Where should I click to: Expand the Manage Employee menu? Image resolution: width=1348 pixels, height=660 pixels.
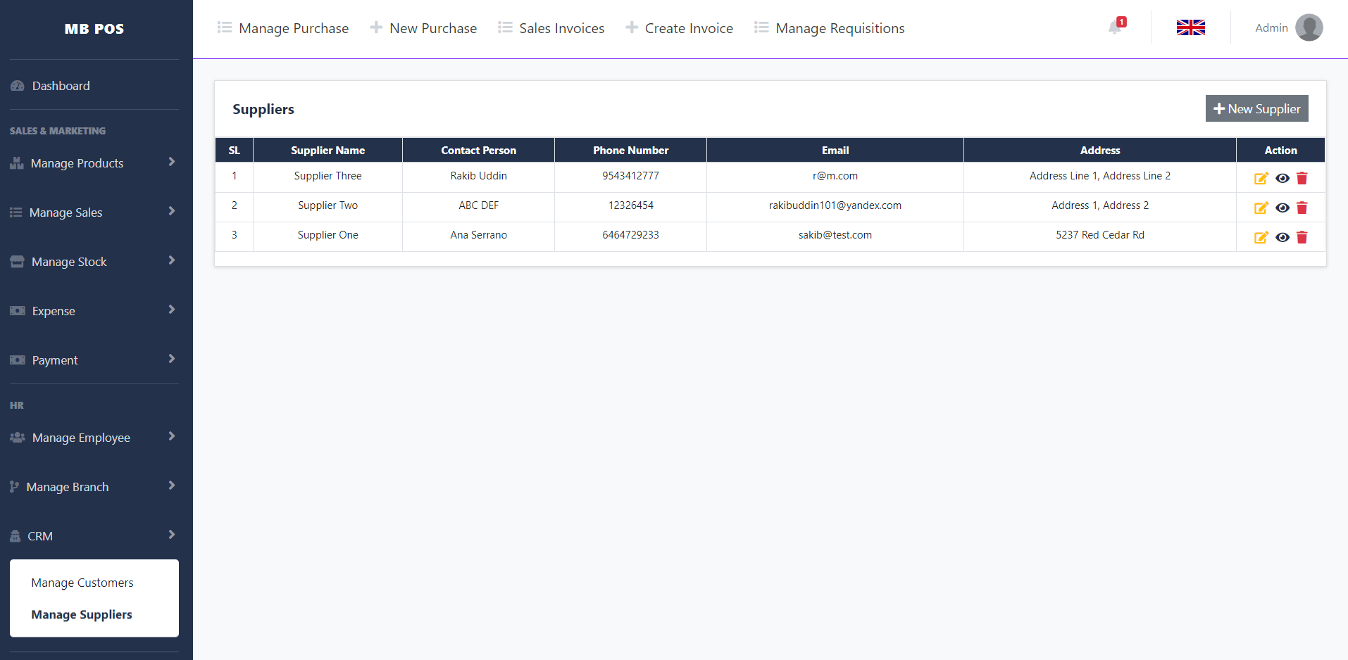pyautogui.click(x=93, y=438)
